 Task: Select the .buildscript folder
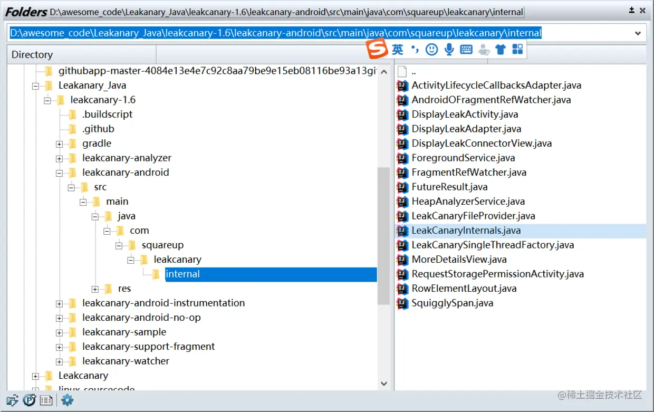107,114
